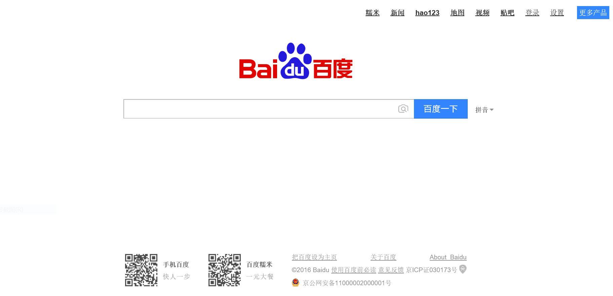Open the 贴吧 forum link
This screenshot has width=613, height=296.
click(507, 13)
